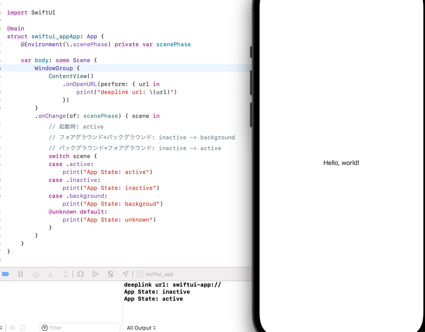425x332 pixels.
Task: Toggle the breakpoints activation button
Action: [5, 274]
